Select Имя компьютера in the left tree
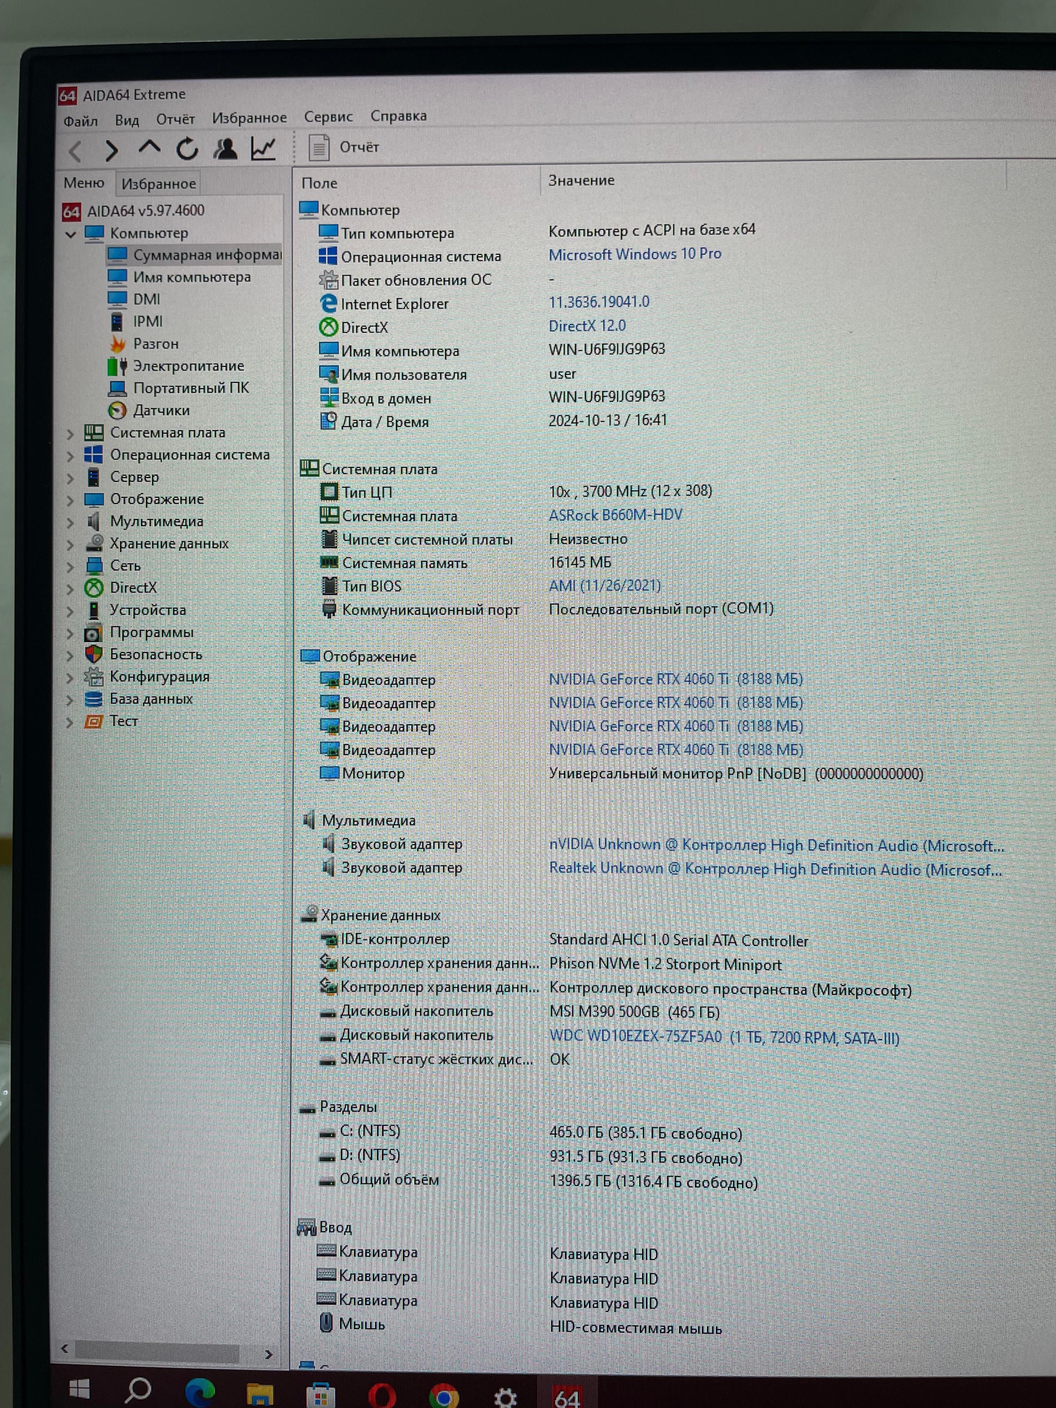 [x=179, y=278]
